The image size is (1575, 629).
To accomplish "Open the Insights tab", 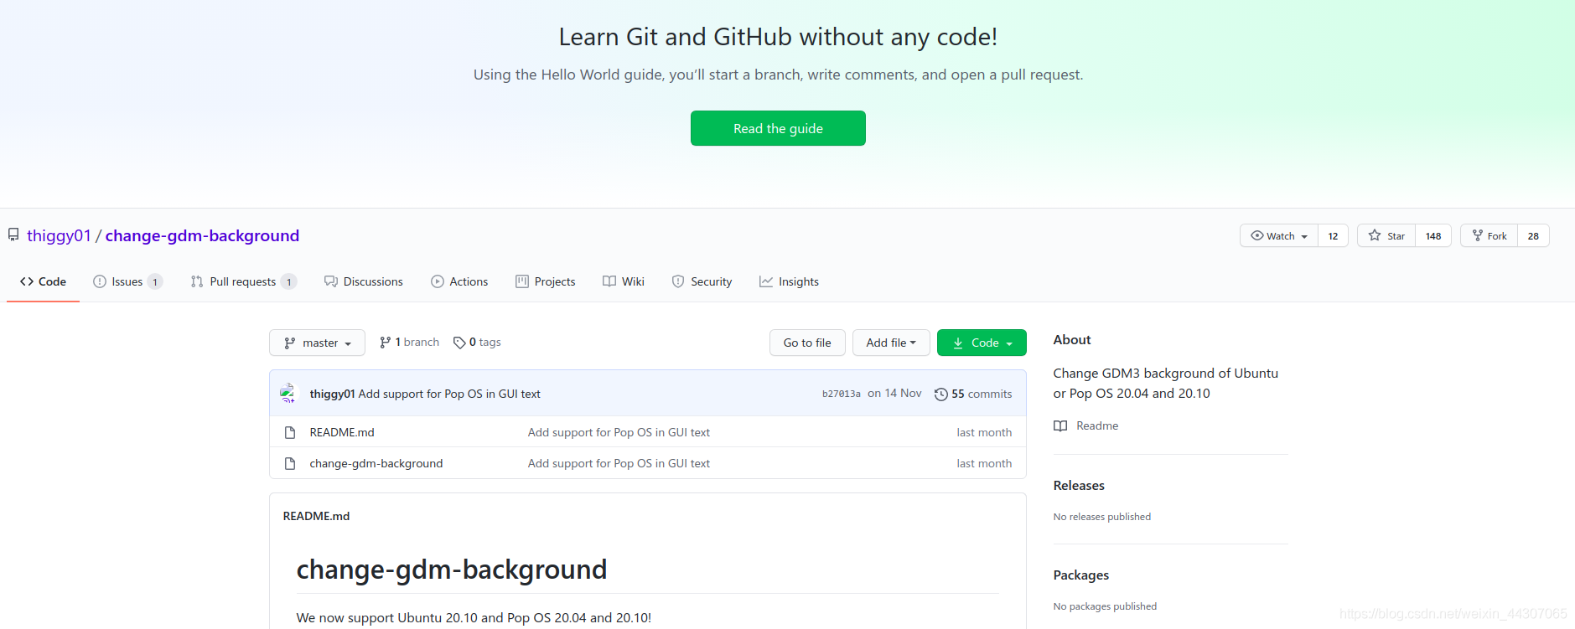I will (x=789, y=281).
